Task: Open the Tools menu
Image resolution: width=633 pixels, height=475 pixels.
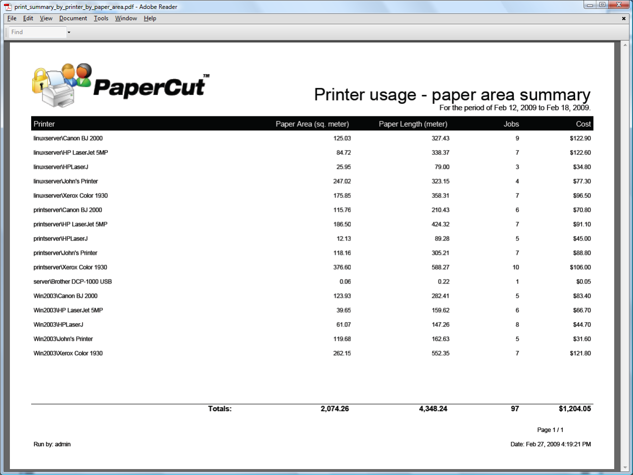Action: (x=101, y=18)
